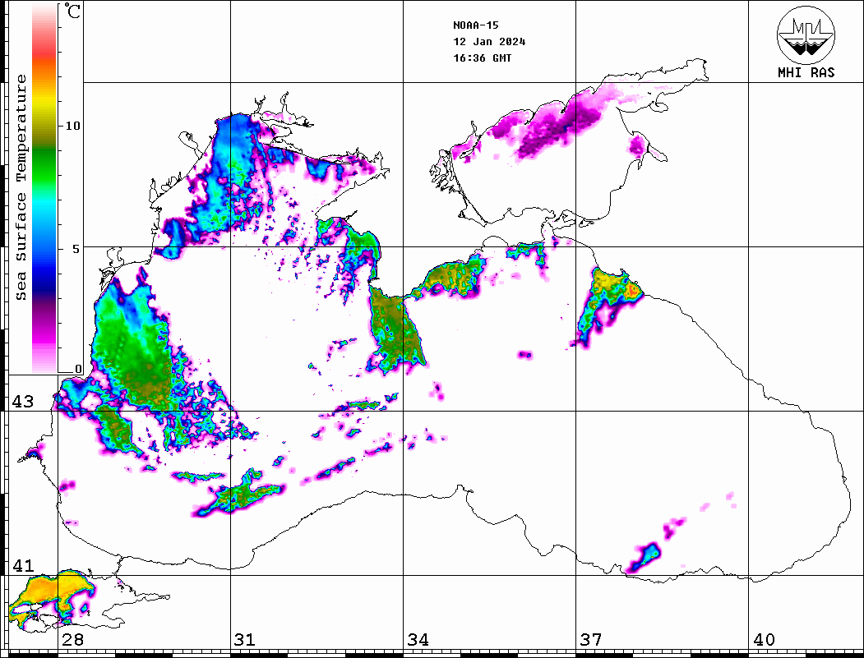Click the "MHI RAS" label text
Image resolution: width=864 pixels, height=658 pixels.
806,72
